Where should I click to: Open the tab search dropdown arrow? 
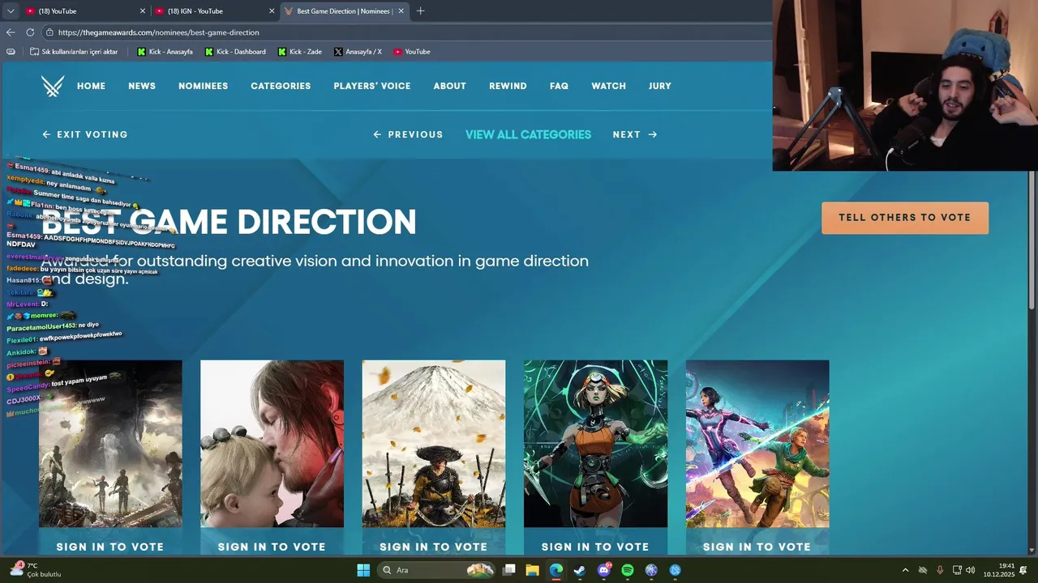click(11, 11)
